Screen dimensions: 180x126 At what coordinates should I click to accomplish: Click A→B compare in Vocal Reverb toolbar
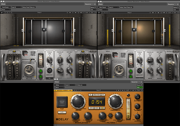pyautogui.click(x=81, y=13)
